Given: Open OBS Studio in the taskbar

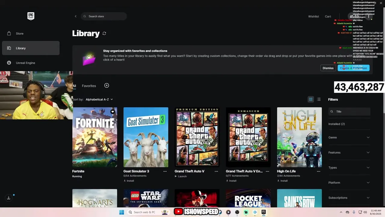Looking at the screenshot, I should coord(237,212).
